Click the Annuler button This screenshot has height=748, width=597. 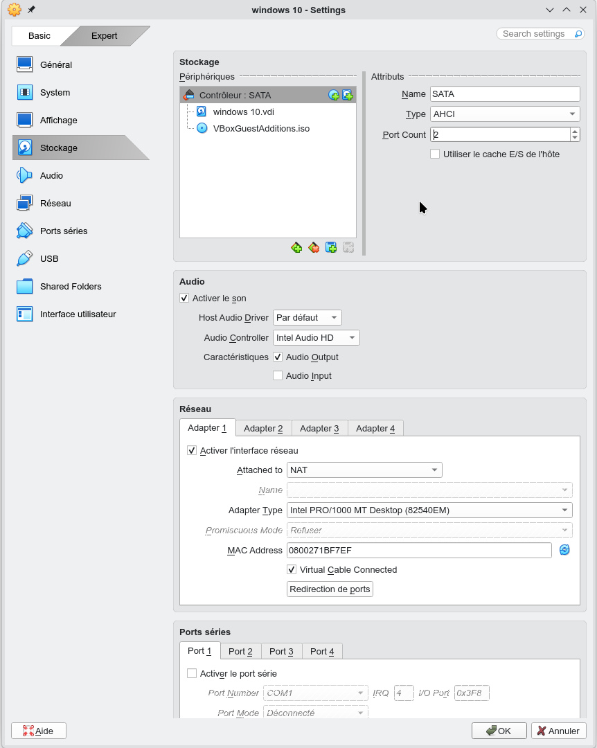[x=558, y=731]
